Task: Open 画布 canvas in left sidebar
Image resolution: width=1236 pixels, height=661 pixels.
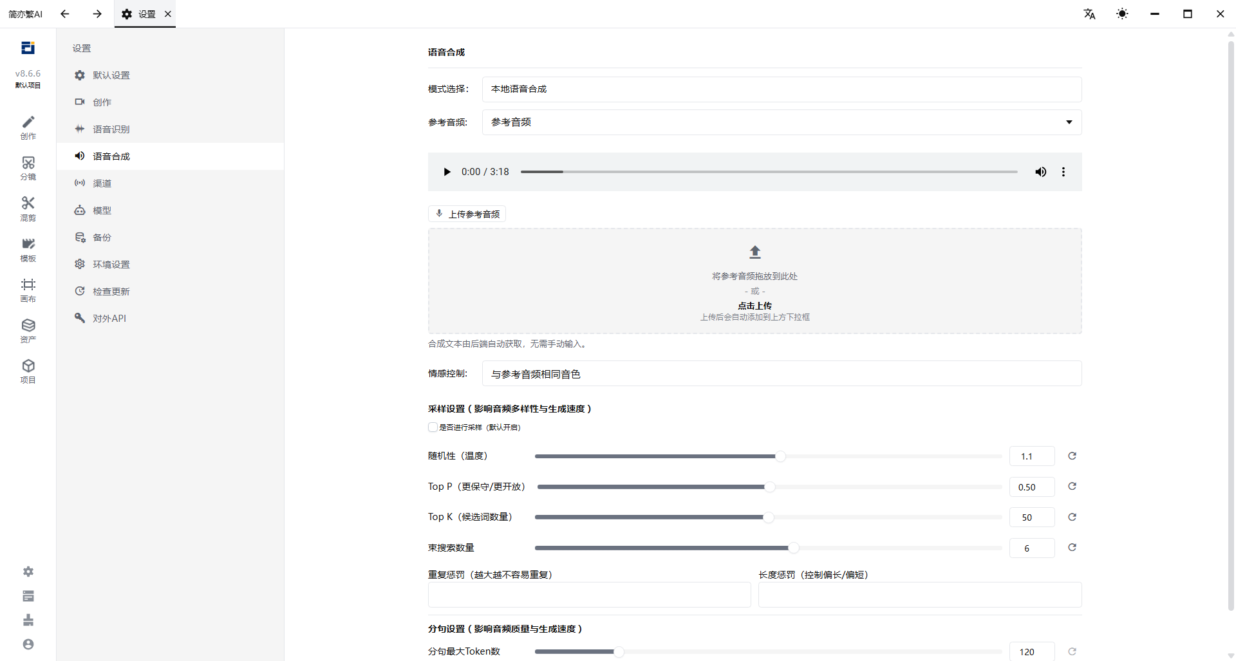Action: coord(28,290)
